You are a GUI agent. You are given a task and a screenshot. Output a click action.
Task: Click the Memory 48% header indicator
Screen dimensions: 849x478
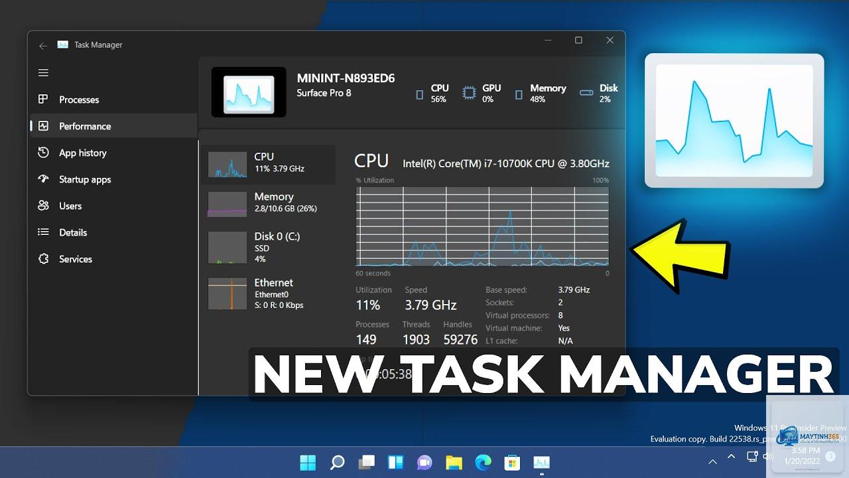pyautogui.click(x=541, y=94)
